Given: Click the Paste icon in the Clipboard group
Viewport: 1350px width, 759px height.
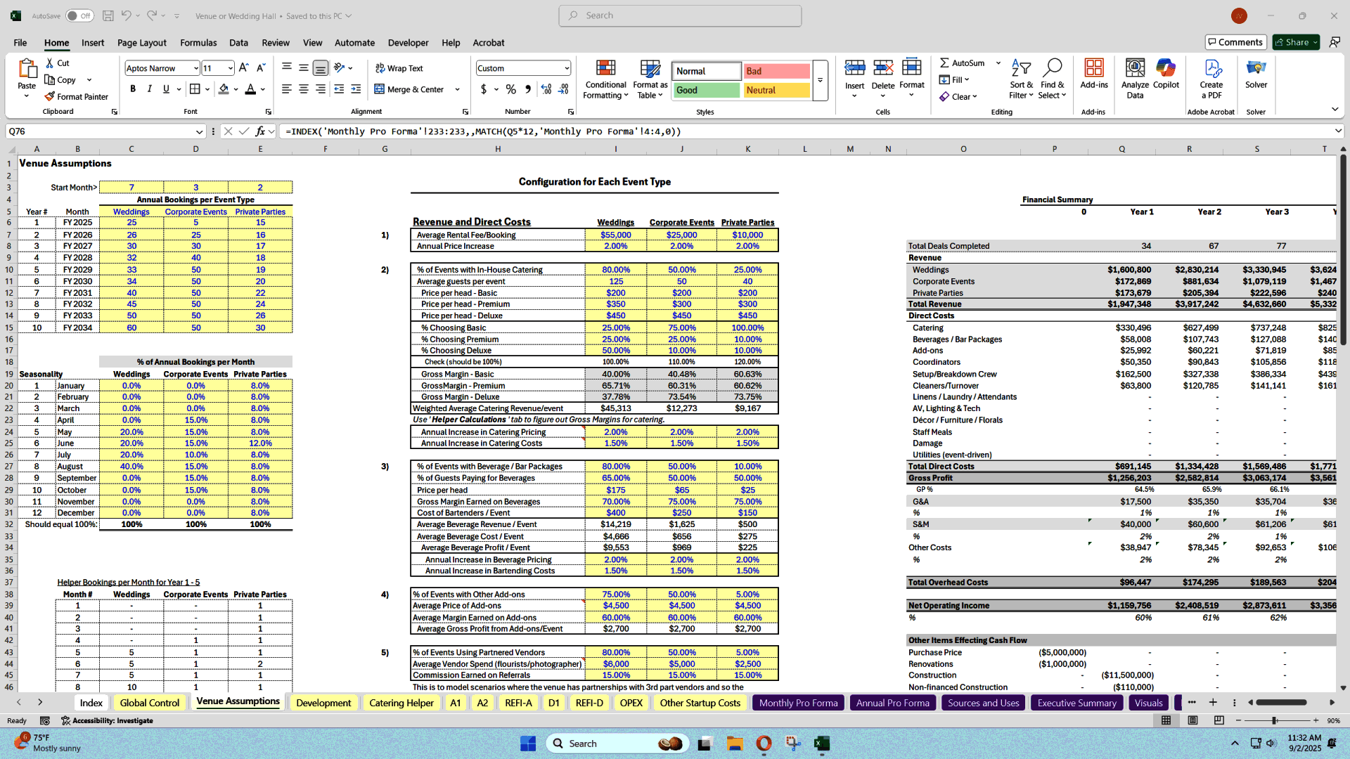Looking at the screenshot, I should point(27,69).
